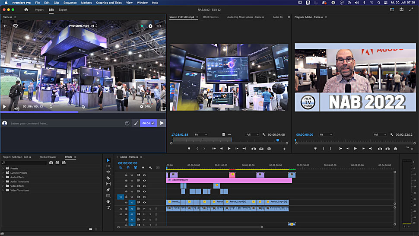Show hidden Source panel tabs overflow

click(x=289, y=17)
